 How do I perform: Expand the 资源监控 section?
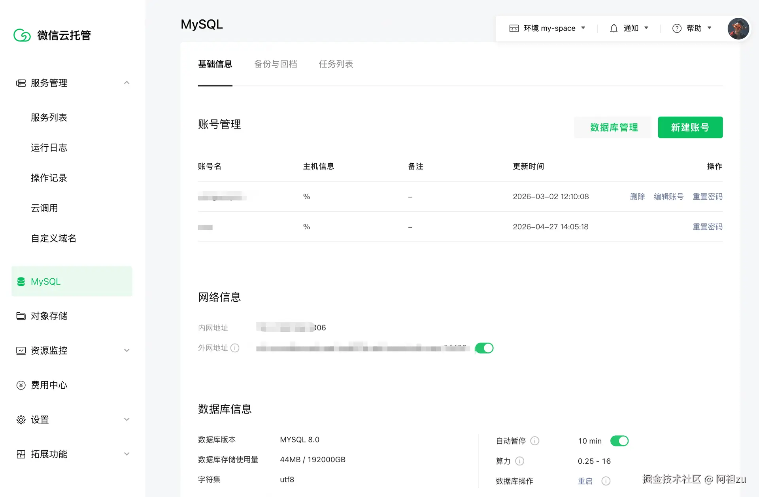click(126, 350)
